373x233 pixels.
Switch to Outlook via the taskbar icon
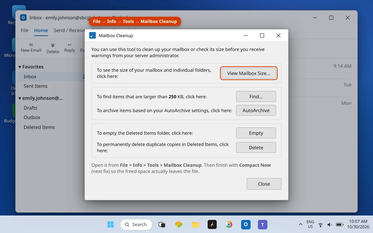tap(246, 224)
